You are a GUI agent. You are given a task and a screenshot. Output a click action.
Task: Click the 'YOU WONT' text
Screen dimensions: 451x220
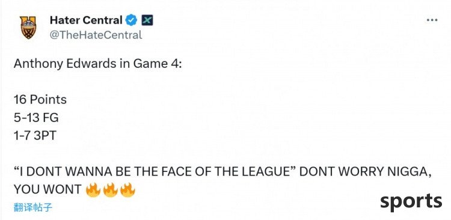coord(48,189)
